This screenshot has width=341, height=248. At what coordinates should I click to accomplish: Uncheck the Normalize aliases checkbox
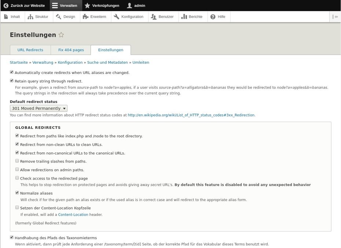17,193
